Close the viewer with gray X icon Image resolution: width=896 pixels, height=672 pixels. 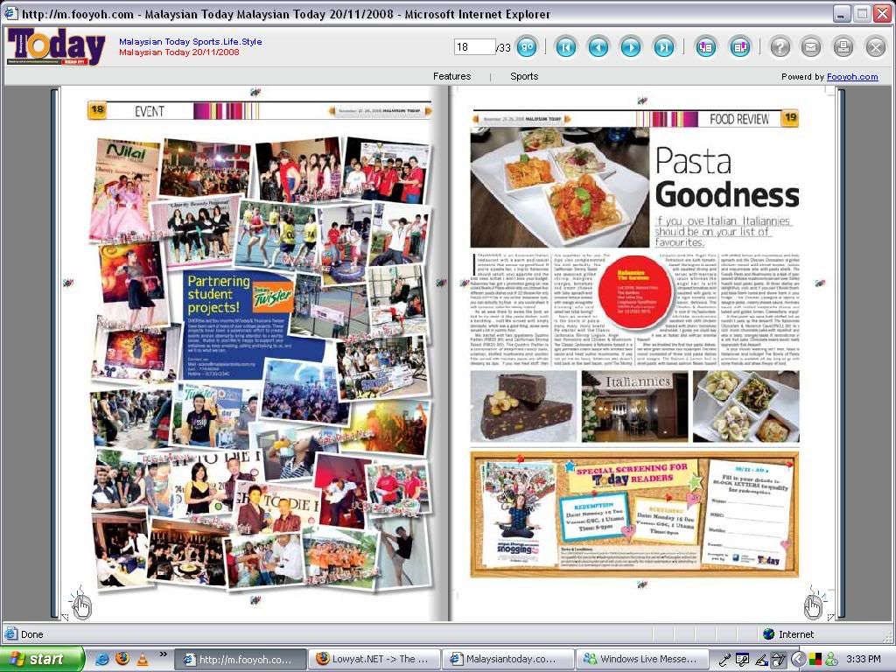[x=875, y=47]
